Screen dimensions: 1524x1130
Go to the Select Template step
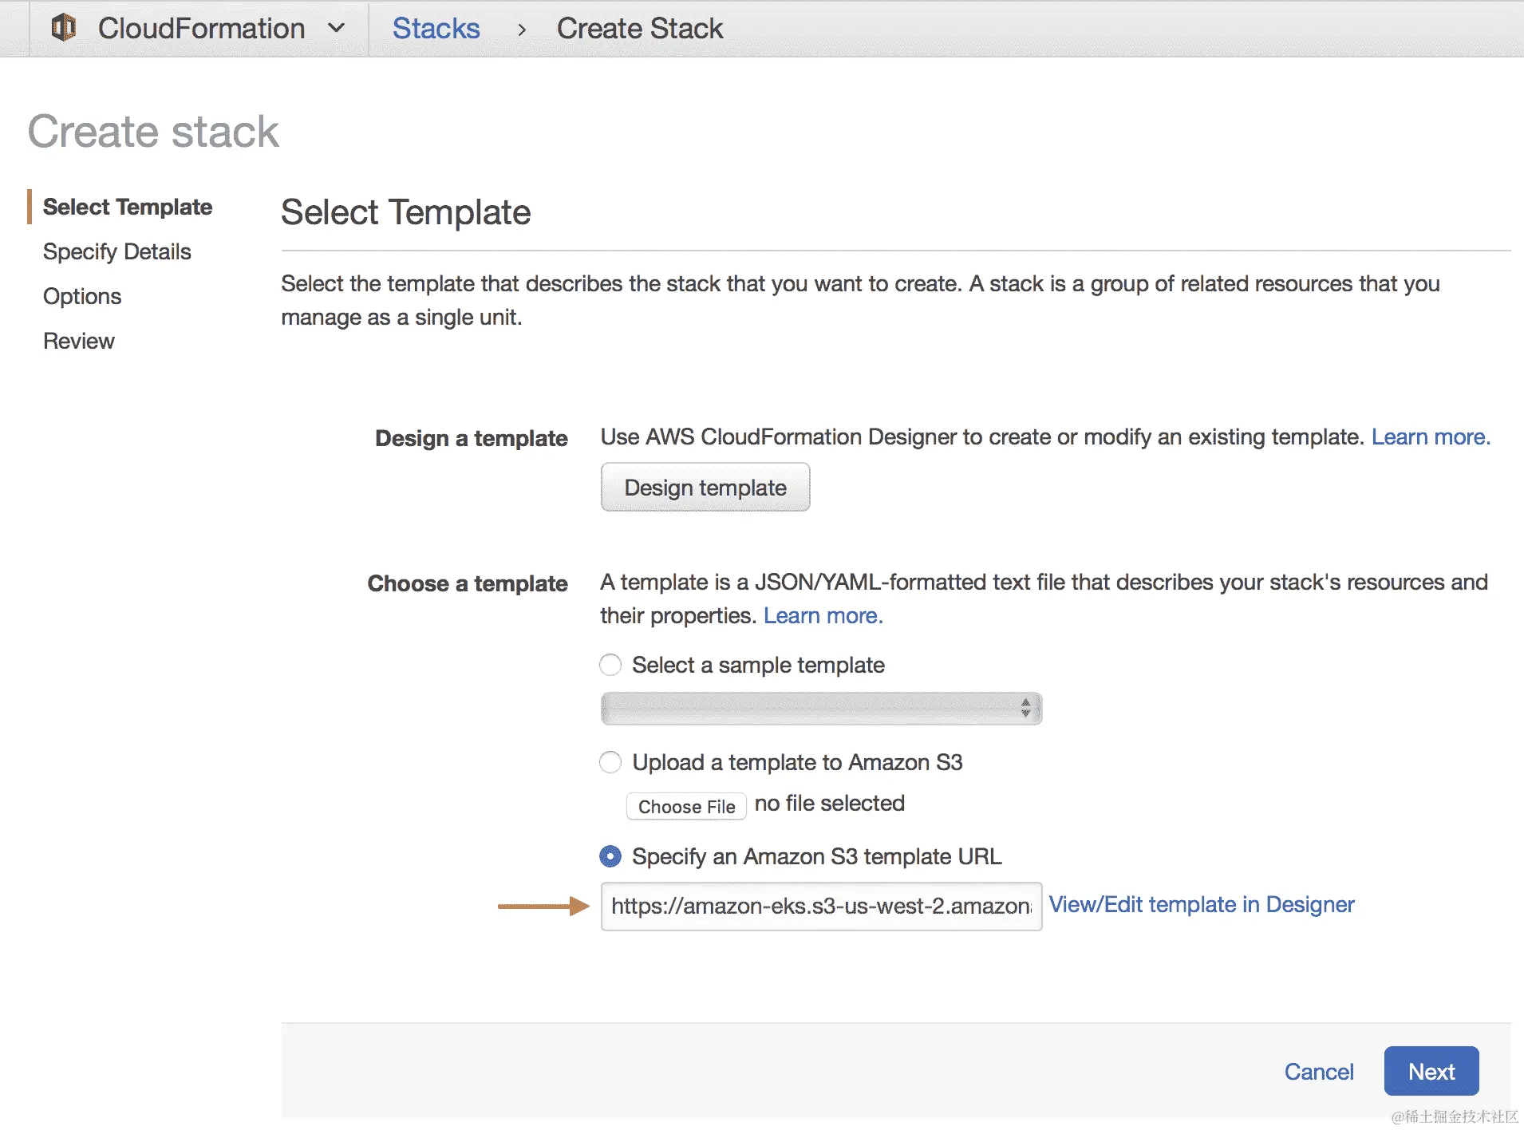tap(128, 207)
